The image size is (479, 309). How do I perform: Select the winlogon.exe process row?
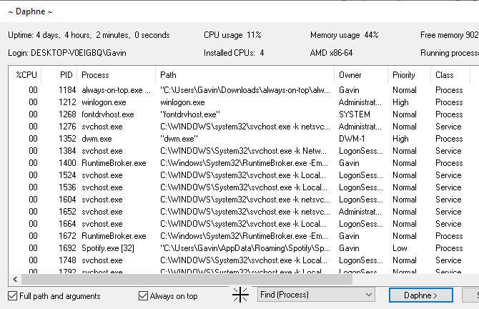tap(104, 102)
